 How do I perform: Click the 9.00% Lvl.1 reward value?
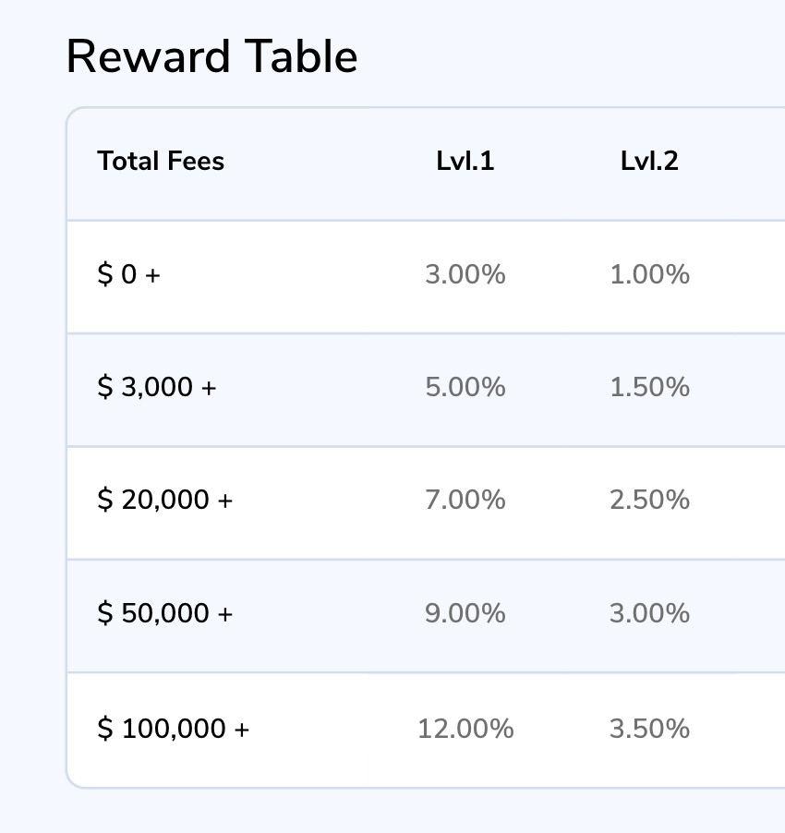click(465, 613)
